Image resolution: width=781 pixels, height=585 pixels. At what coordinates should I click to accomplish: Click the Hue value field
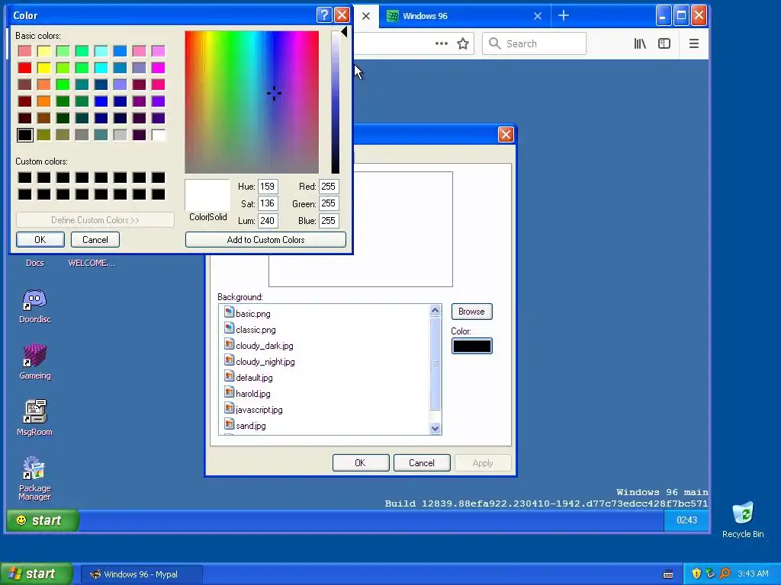coord(268,187)
